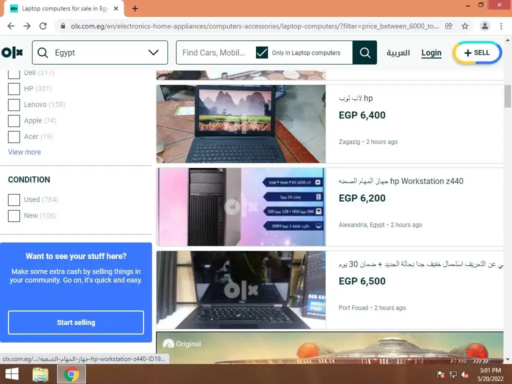The height and width of the screenshot is (384, 512).
Task: Close the Laptop computers tab
Action: coord(116,8)
